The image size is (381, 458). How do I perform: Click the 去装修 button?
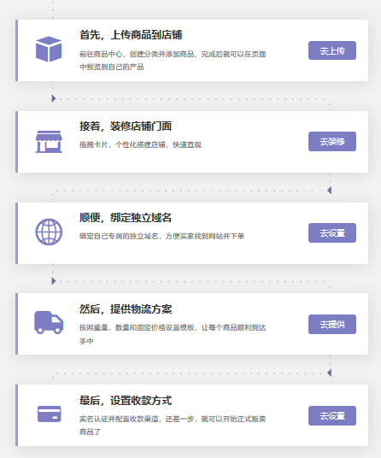point(332,141)
